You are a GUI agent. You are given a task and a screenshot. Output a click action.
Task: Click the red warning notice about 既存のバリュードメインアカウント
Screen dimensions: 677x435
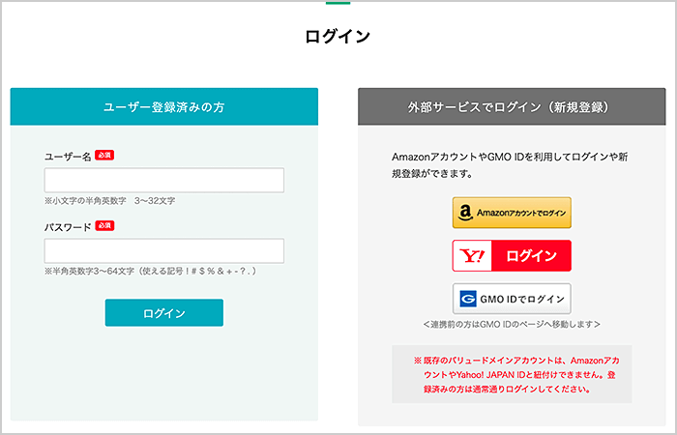tap(512, 374)
